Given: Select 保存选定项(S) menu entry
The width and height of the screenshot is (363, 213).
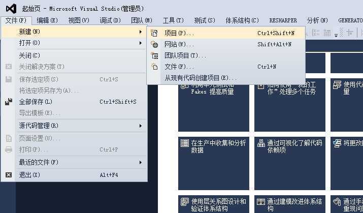Looking at the screenshot, I should pyautogui.click(x=74, y=79).
